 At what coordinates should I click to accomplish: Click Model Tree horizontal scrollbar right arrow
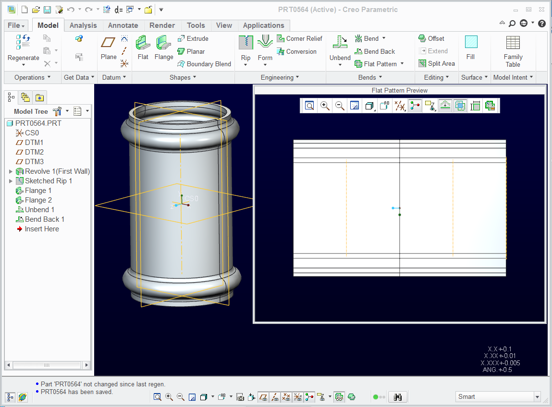click(x=86, y=365)
